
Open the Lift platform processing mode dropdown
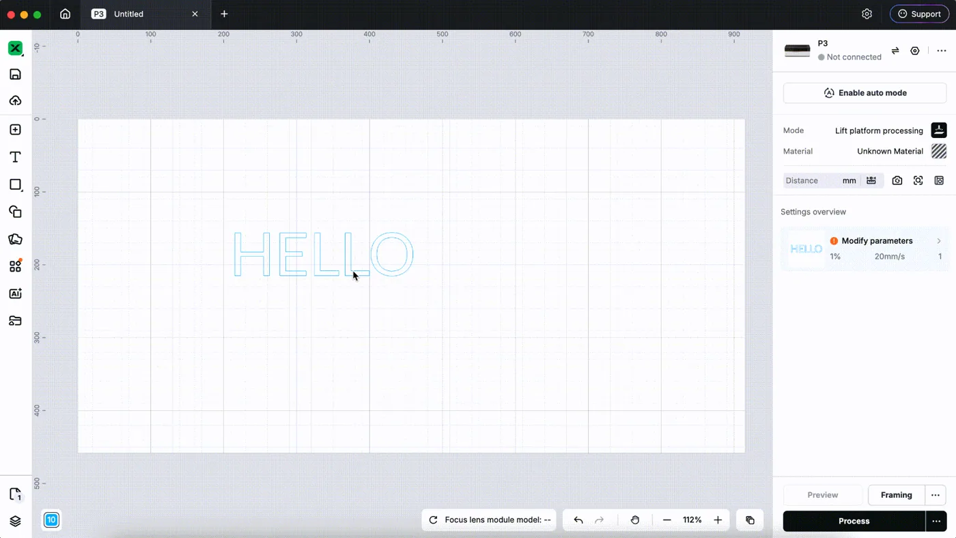[890, 130]
